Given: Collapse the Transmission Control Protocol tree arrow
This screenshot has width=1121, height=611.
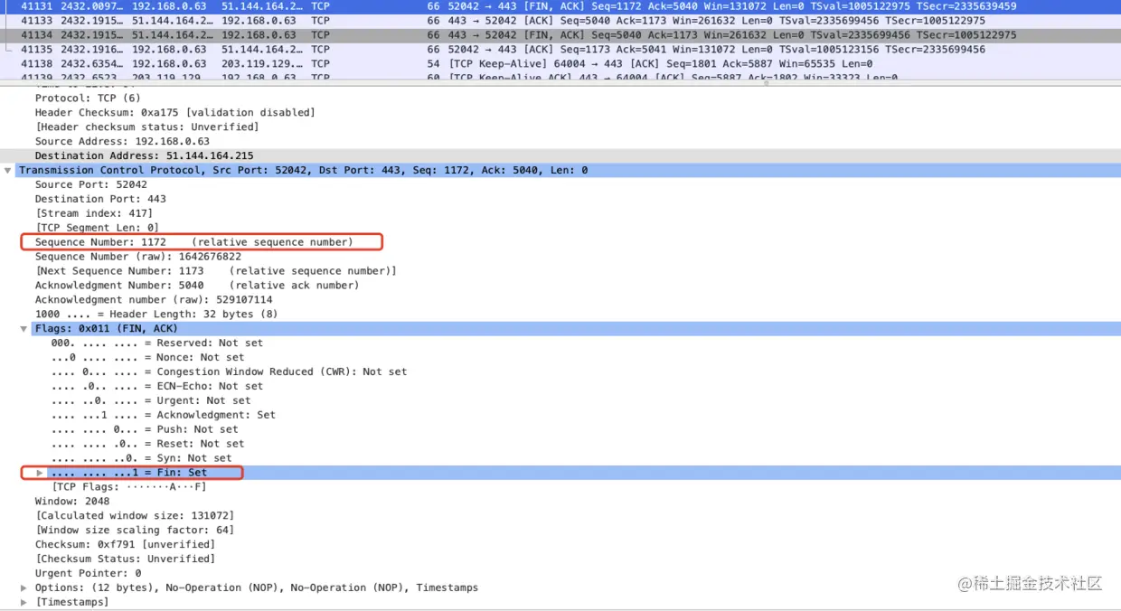Looking at the screenshot, I should tap(8, 170).
